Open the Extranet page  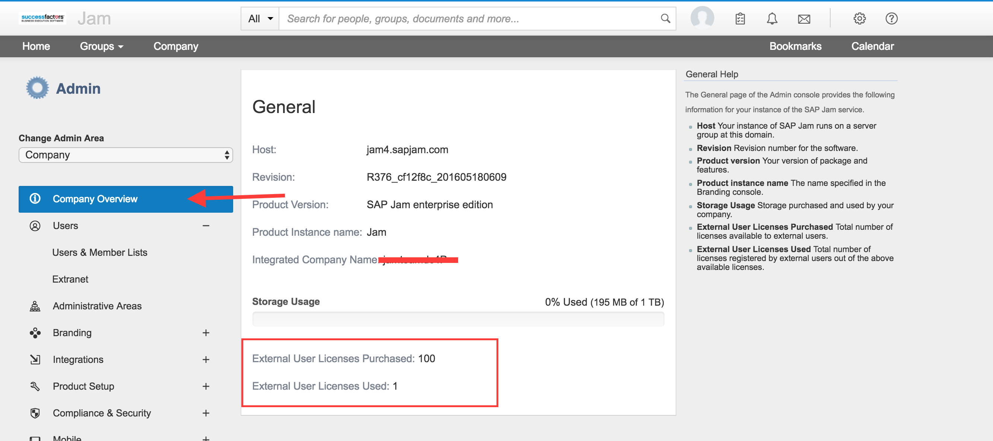pyautogui.click(x=70, y=279)
